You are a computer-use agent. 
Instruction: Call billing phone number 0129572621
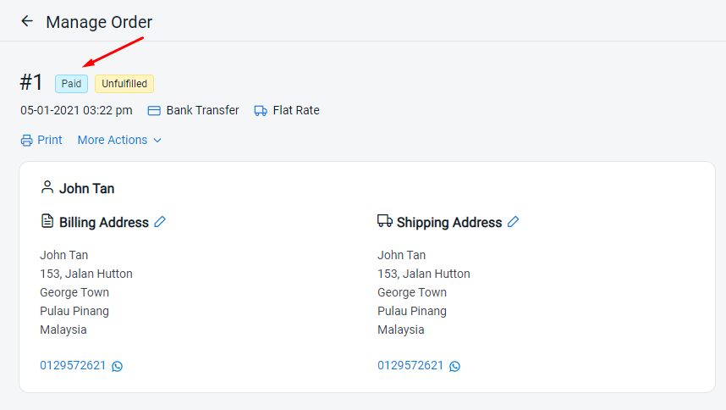click(x=73, y=365)
